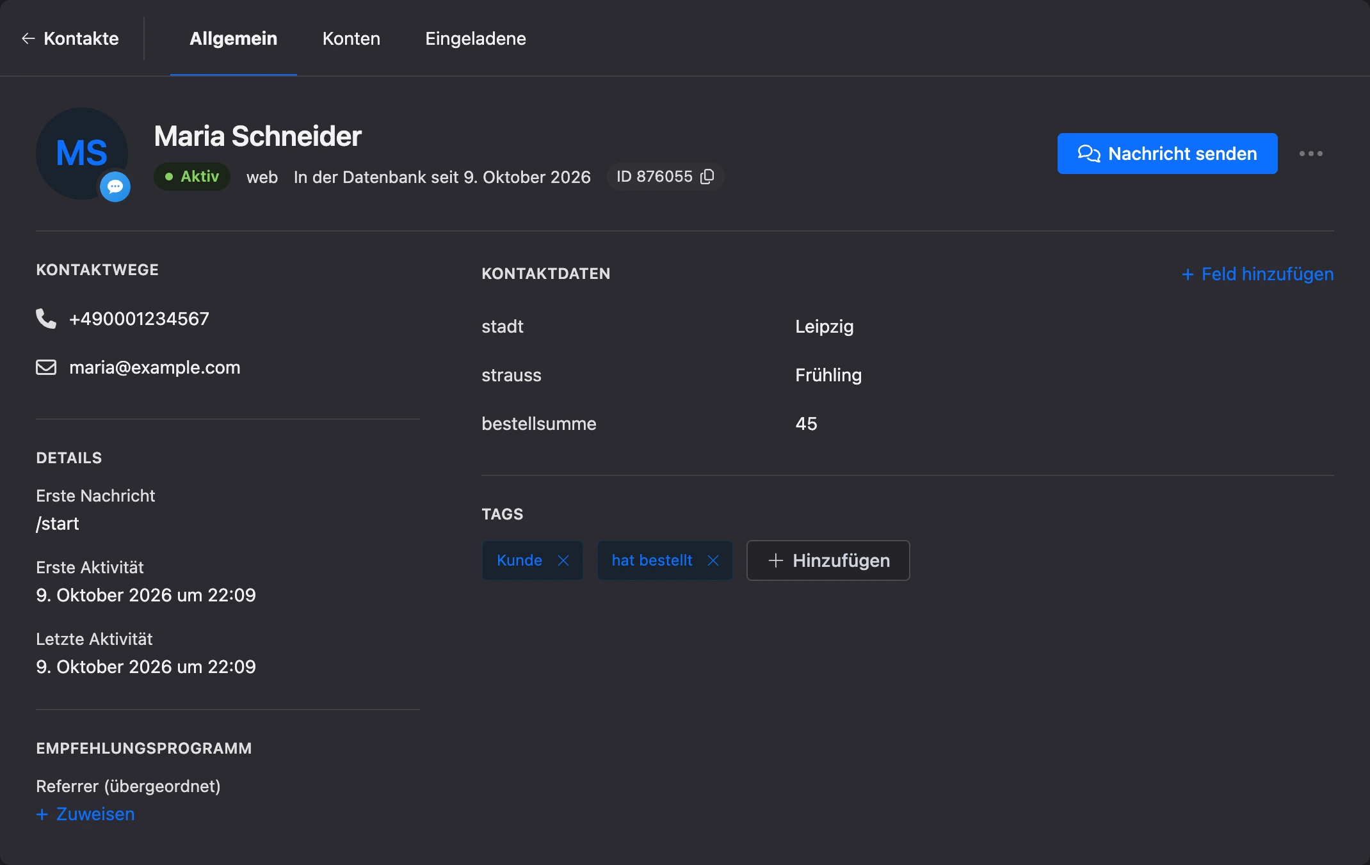Click the strauss value Frühling
Screen dimensions: 1370x865
(828, 376)
